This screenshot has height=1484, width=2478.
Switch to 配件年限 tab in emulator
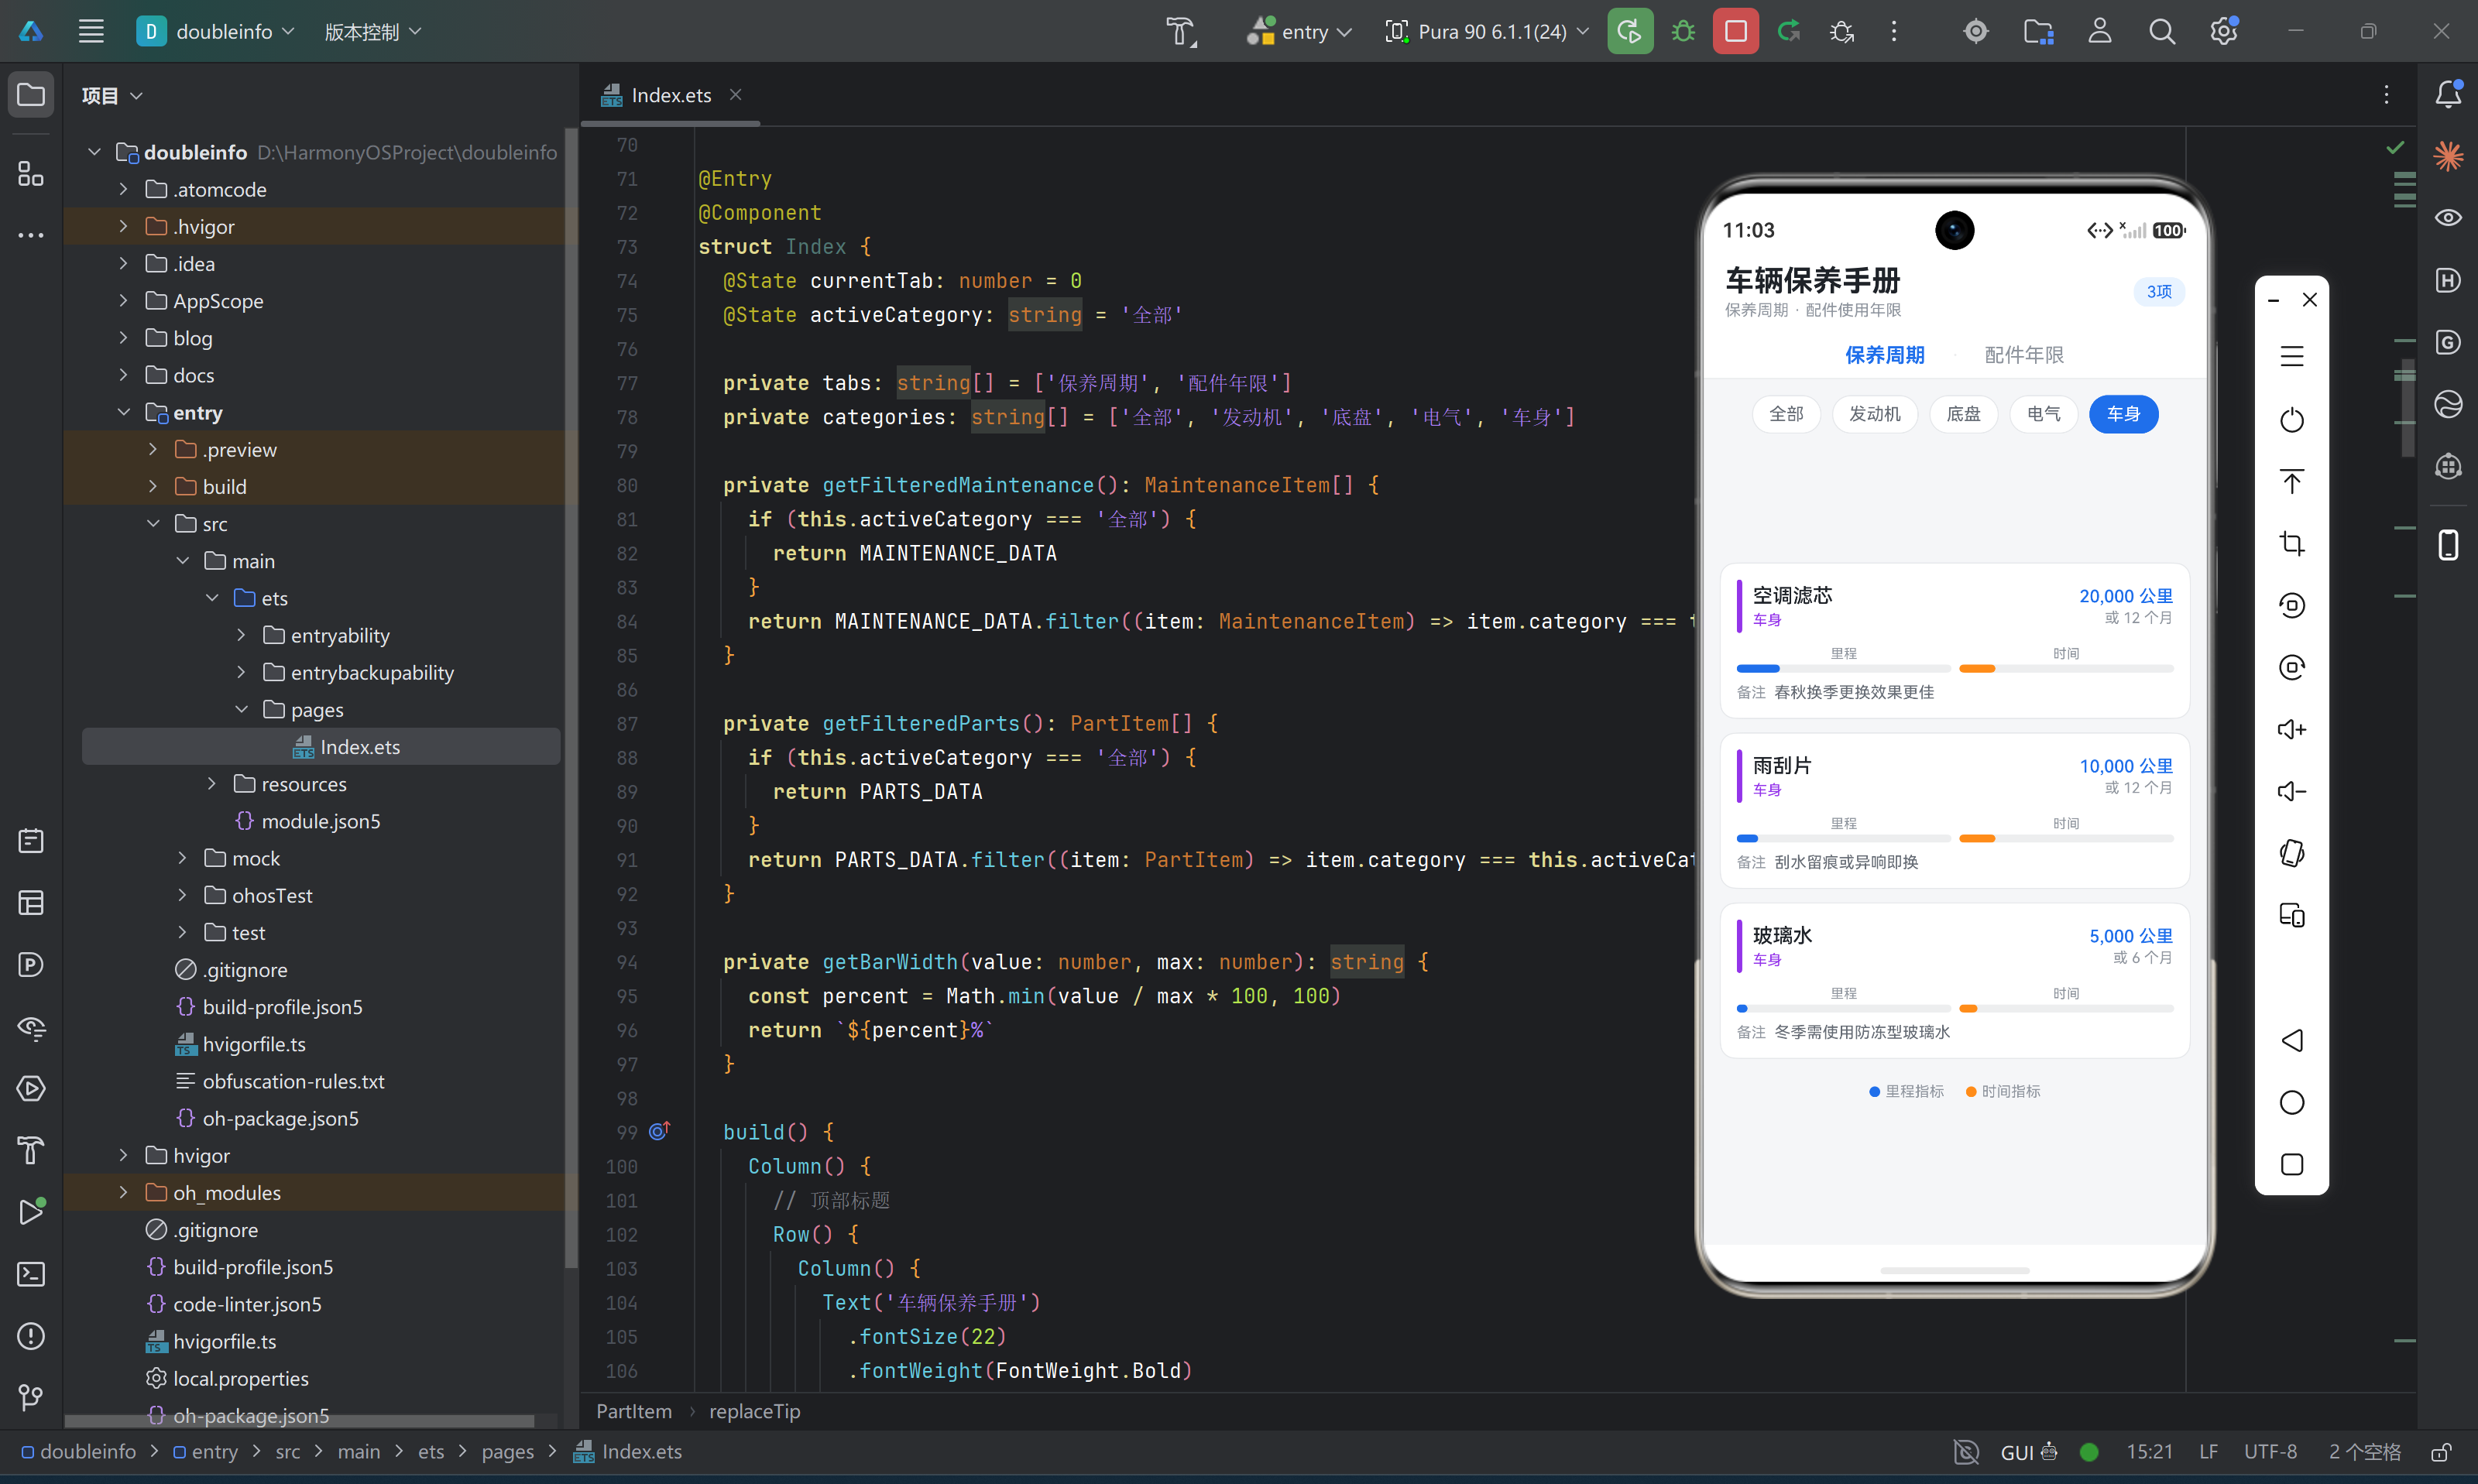(x=2023, y=355)
